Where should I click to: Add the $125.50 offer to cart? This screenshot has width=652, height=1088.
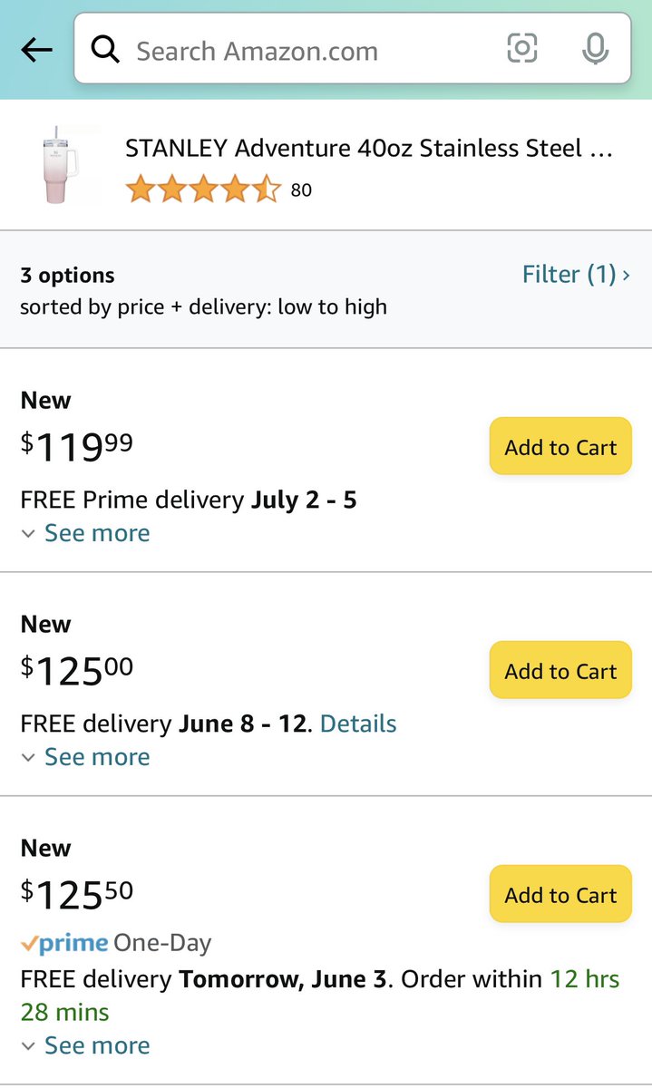pos(560,894)
